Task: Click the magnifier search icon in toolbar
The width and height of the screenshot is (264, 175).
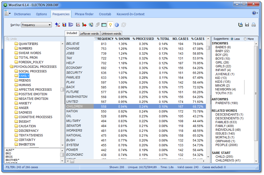Action: click(91, 25)
